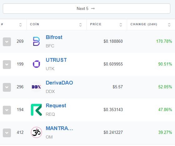Image resolution: width=175 pixels, height=146 pixels.
Task: Click the CHANGE (24H) column header
Action: pos(144,24)
